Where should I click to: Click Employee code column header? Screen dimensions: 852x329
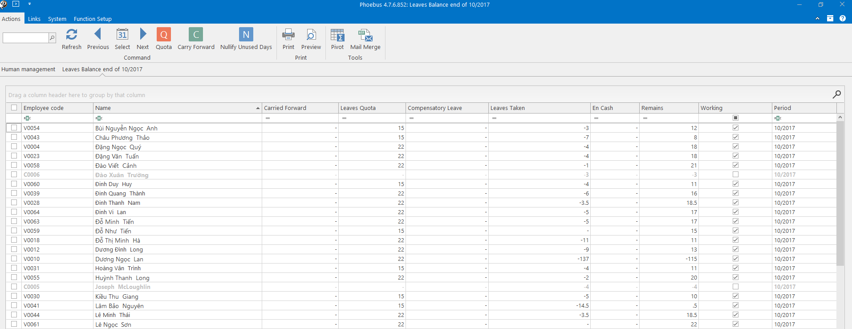tap(57, 108)
